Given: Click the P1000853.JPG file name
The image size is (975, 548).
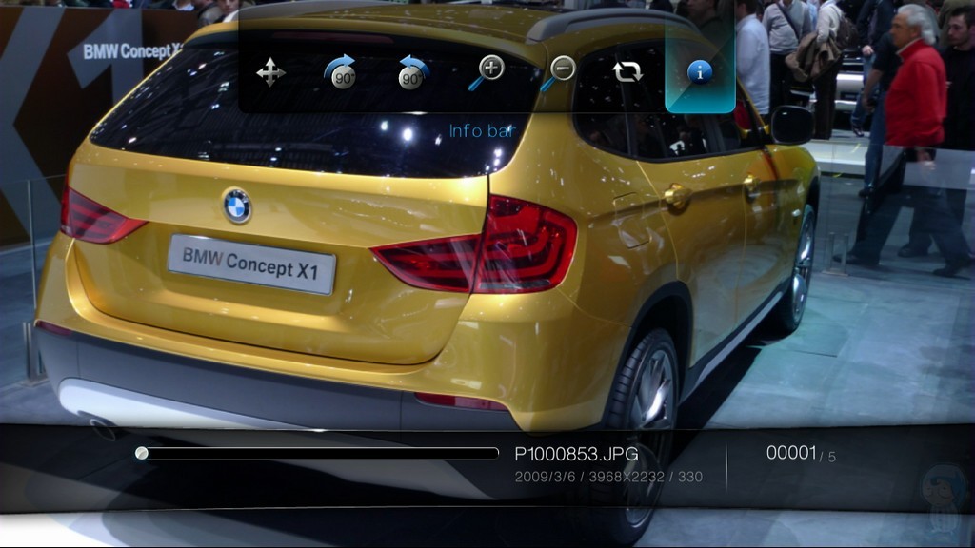Looking at the screenshot, I should (x=576, y=454).
